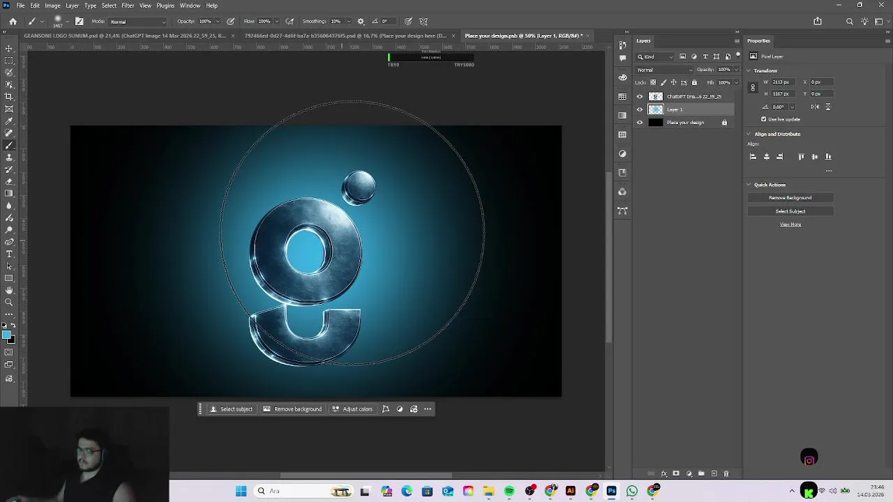Select the Zoom tool
Image resolution: width=893 pixels, height=502 pixels.
(x=9, y=302)
